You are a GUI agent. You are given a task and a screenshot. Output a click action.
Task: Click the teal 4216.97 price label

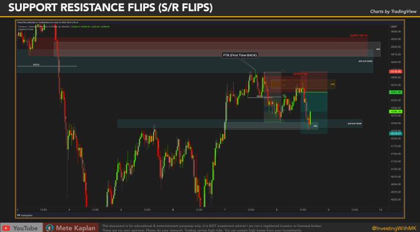tap(396, 133)
